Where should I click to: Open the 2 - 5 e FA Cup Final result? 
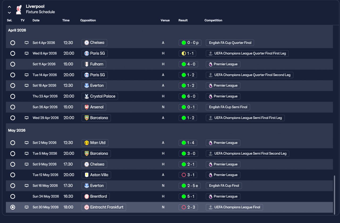[x=190, y=185]
